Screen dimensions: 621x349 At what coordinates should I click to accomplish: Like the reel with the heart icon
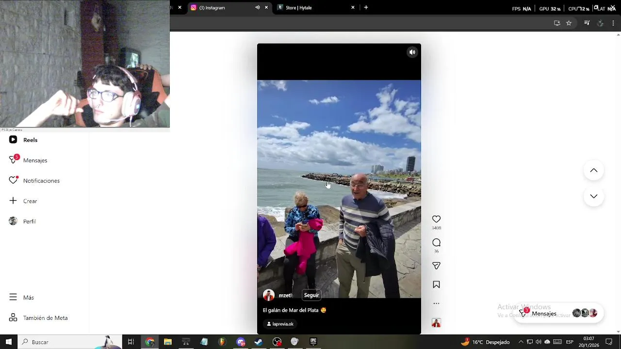436,219
